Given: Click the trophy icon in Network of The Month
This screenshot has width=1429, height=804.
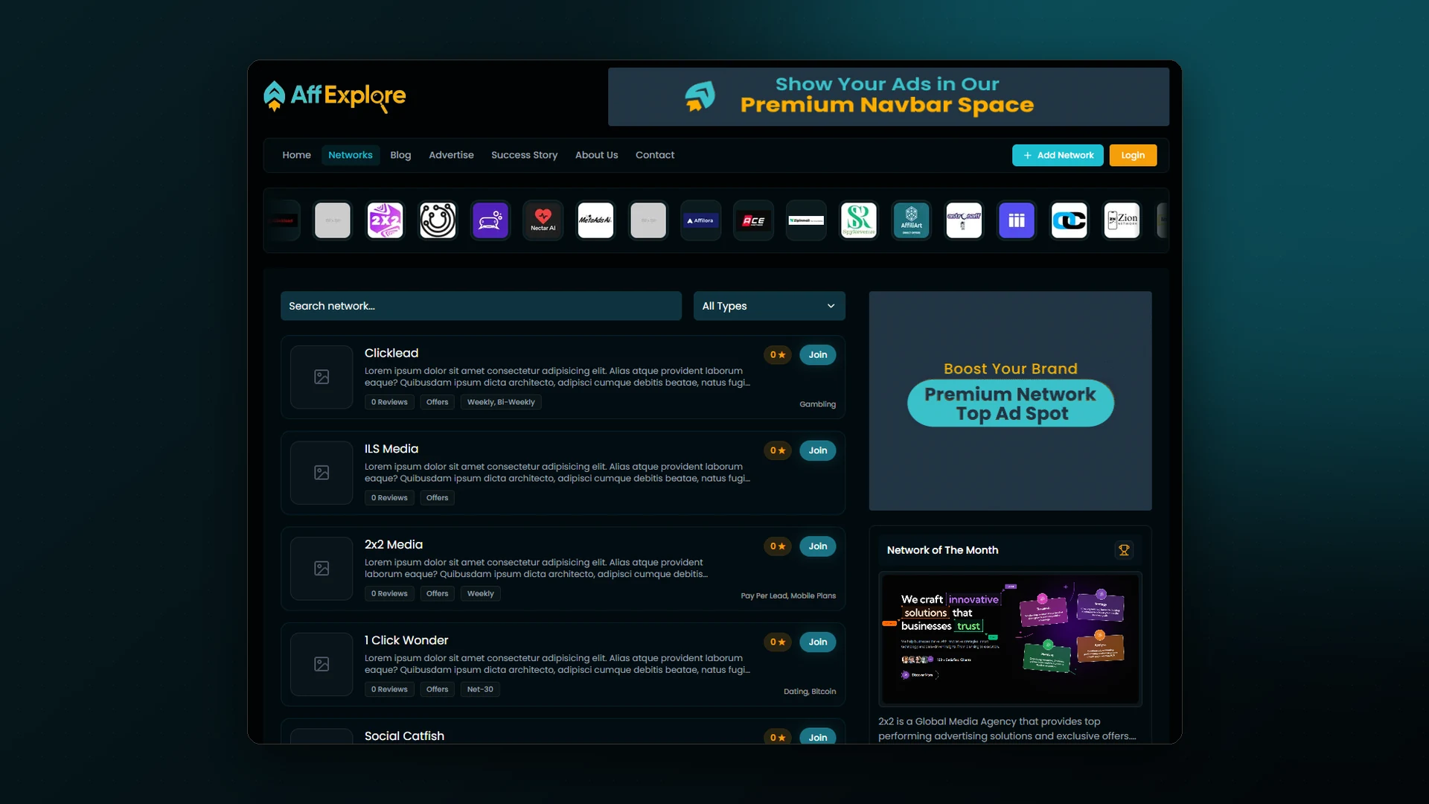Looking at the screenshot, I should 1124,550.
